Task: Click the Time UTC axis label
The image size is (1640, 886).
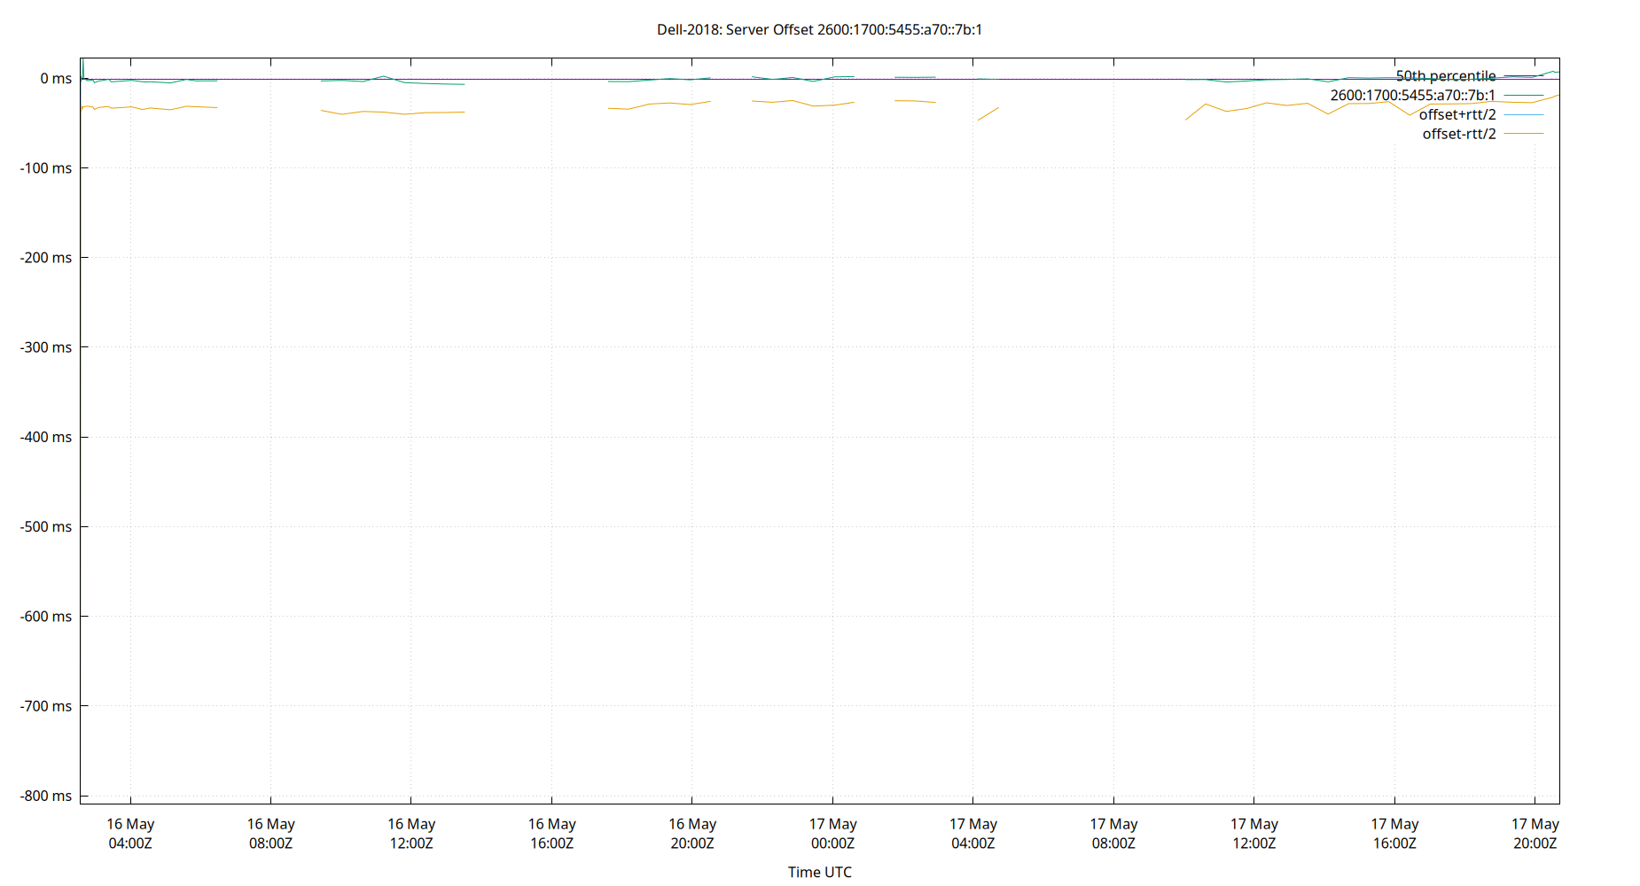Action: [x=820, y=872]
